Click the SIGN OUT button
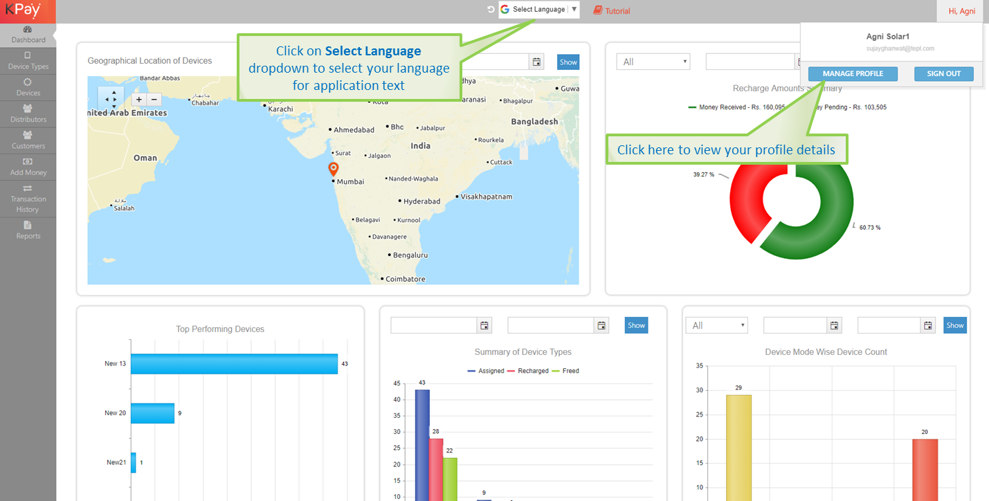 [943, 74]
